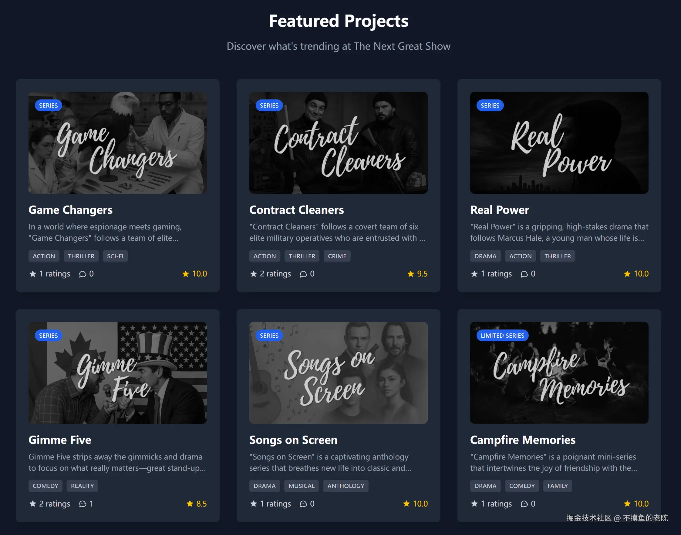Select the SCI-FI genre tag

click(x=115, y=256)
